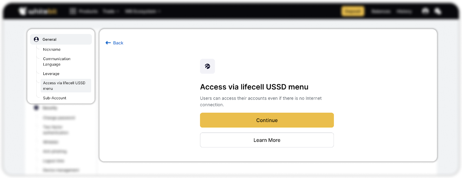Open the Sub-Account settings item
The image size is (462, 178).
pos(55,98)
